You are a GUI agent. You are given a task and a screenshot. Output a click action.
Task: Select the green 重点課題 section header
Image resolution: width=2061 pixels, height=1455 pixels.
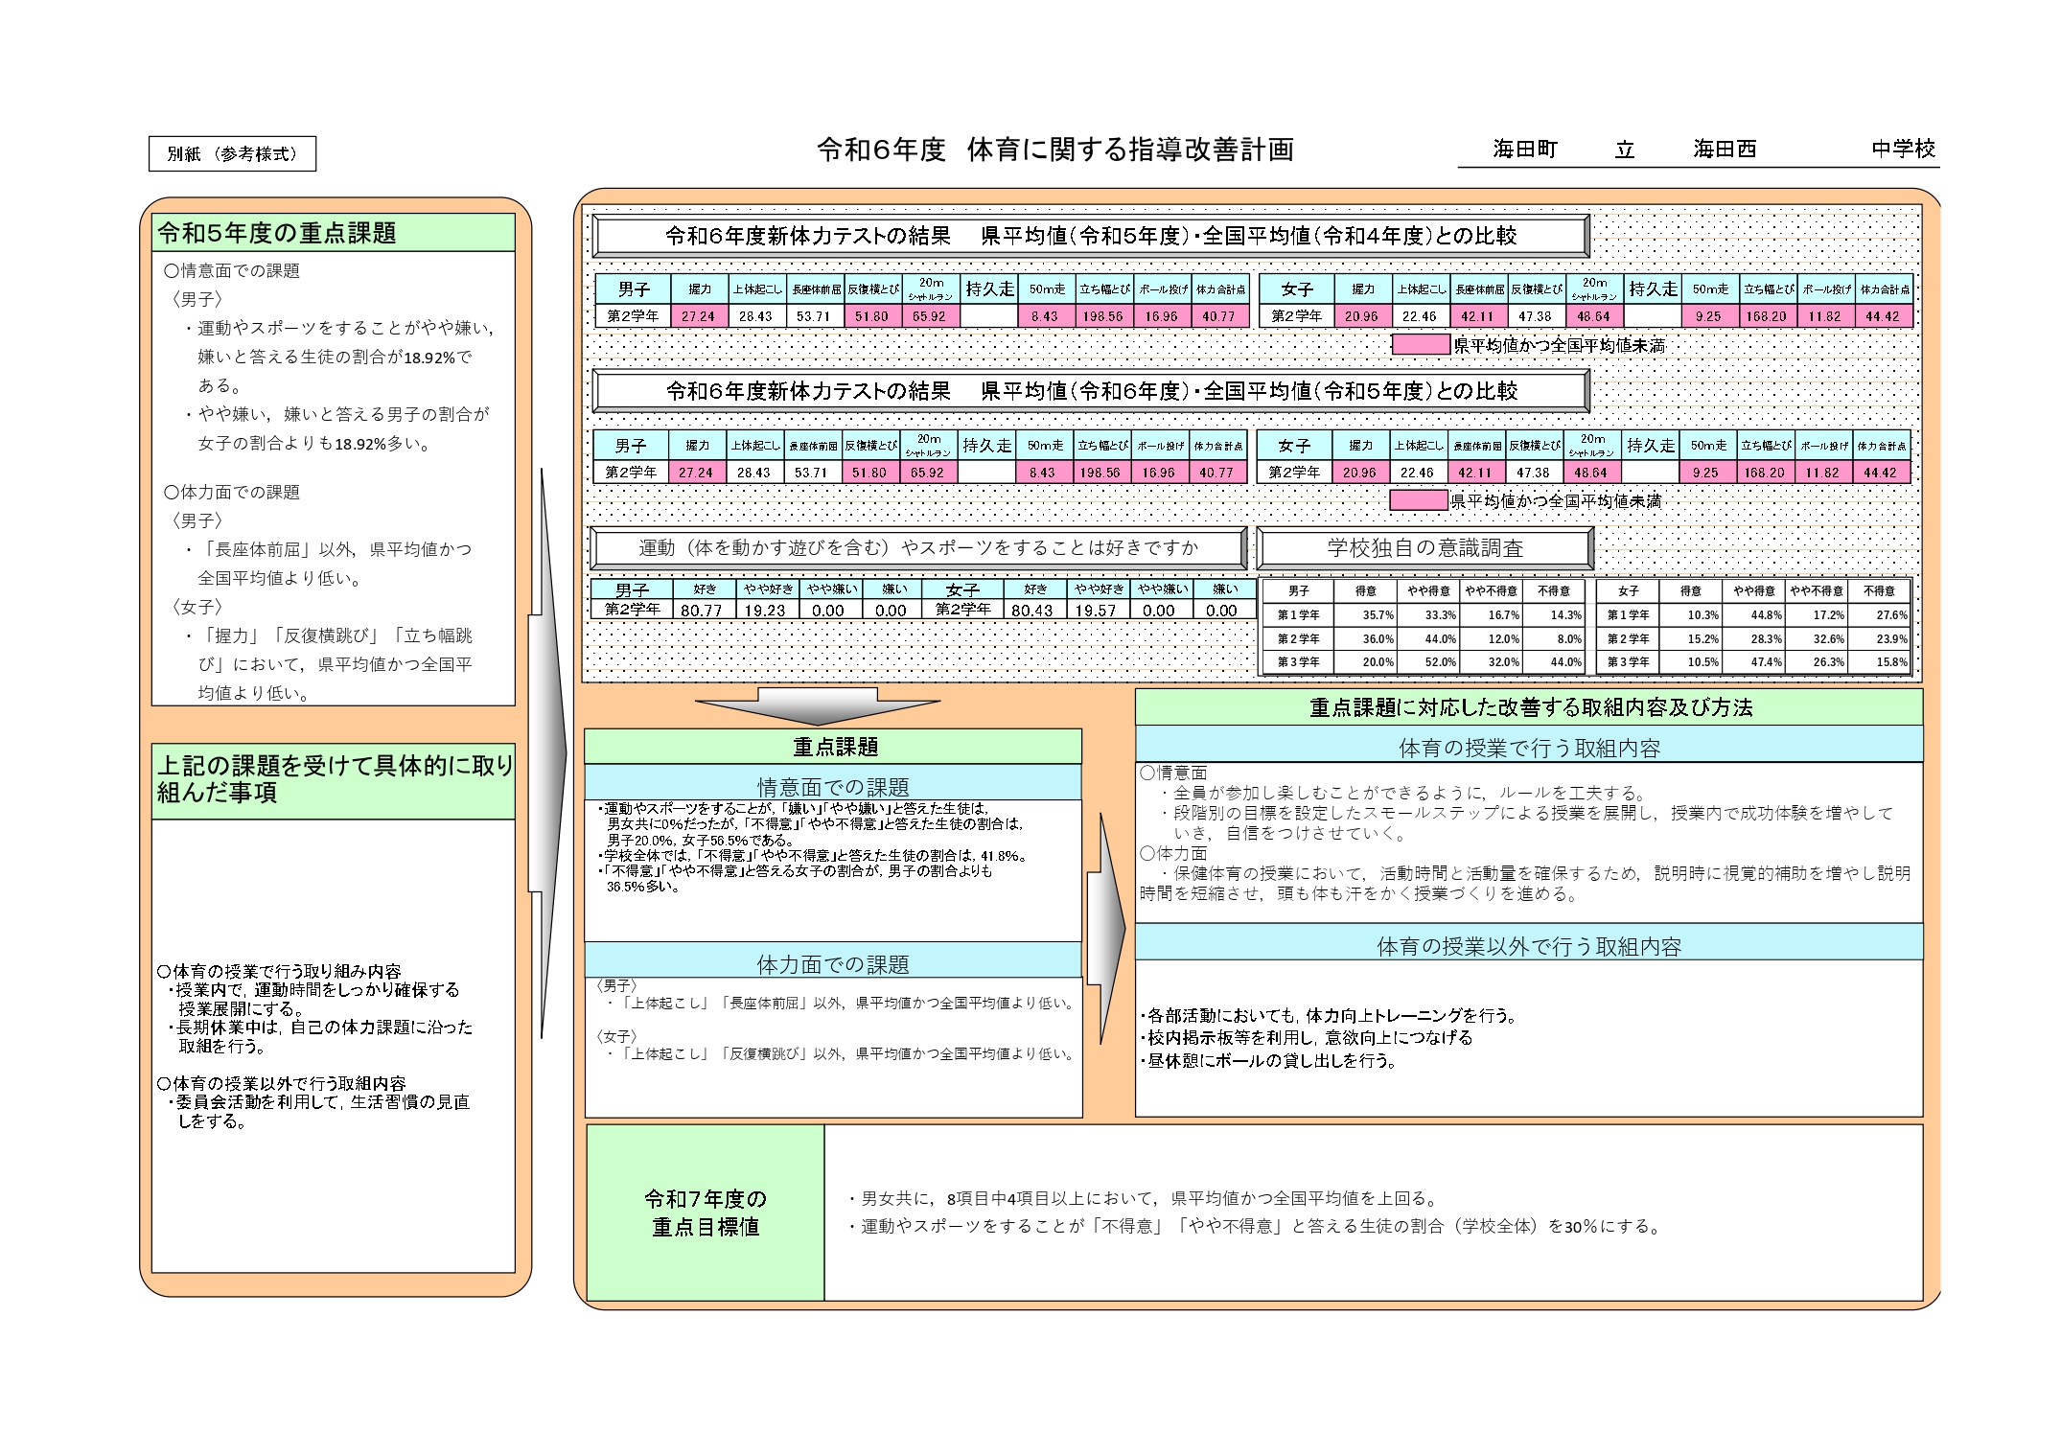[x=833, y=747]
